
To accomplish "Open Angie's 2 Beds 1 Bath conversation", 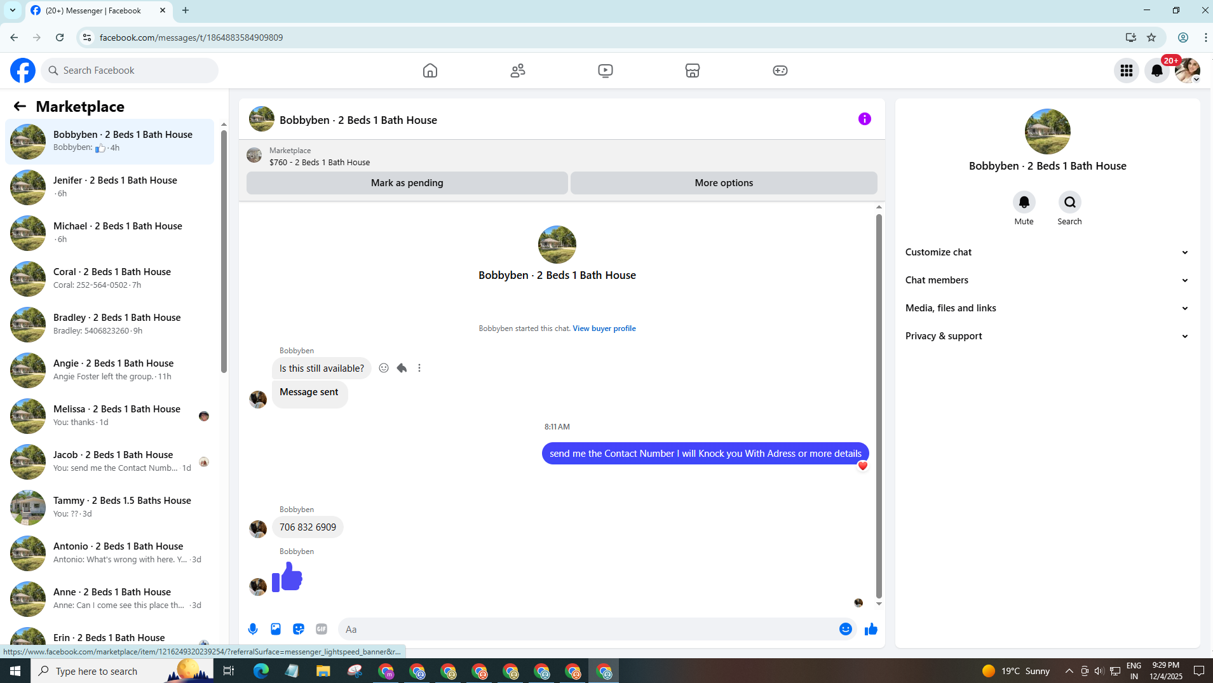I will pos(110,370).
